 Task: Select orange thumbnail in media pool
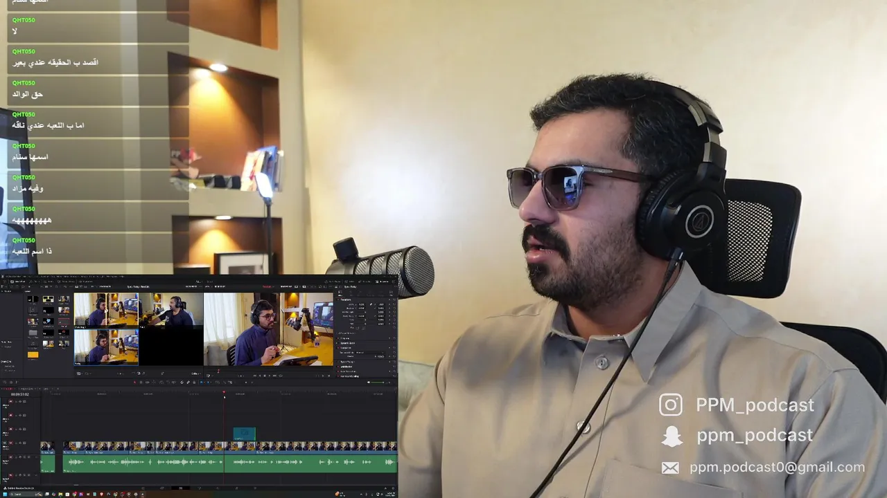tap(33, 354)
